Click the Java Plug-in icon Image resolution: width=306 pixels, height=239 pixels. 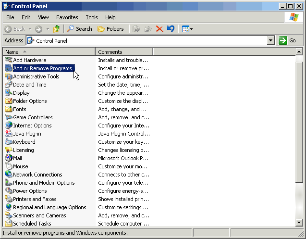coord(9,134)
